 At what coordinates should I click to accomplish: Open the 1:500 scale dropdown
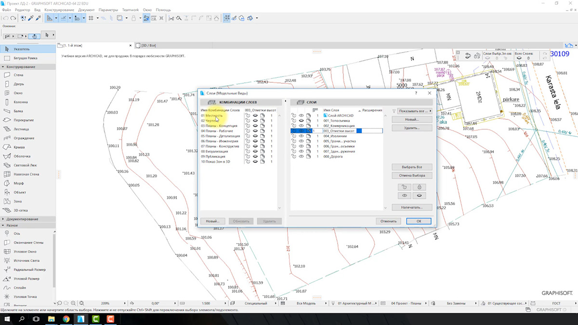click(207, 303)
